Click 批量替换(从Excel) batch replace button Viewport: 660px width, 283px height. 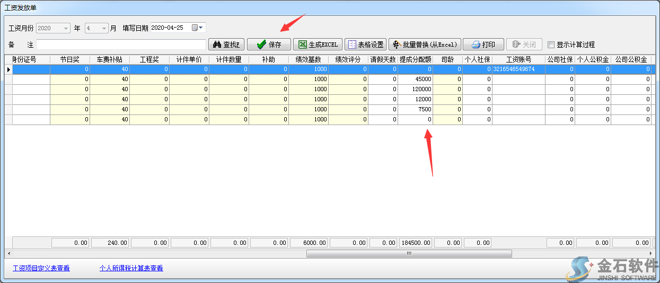coord(425,45)
